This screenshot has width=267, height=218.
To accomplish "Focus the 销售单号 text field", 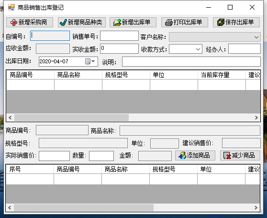I will (x=119, y=36).
